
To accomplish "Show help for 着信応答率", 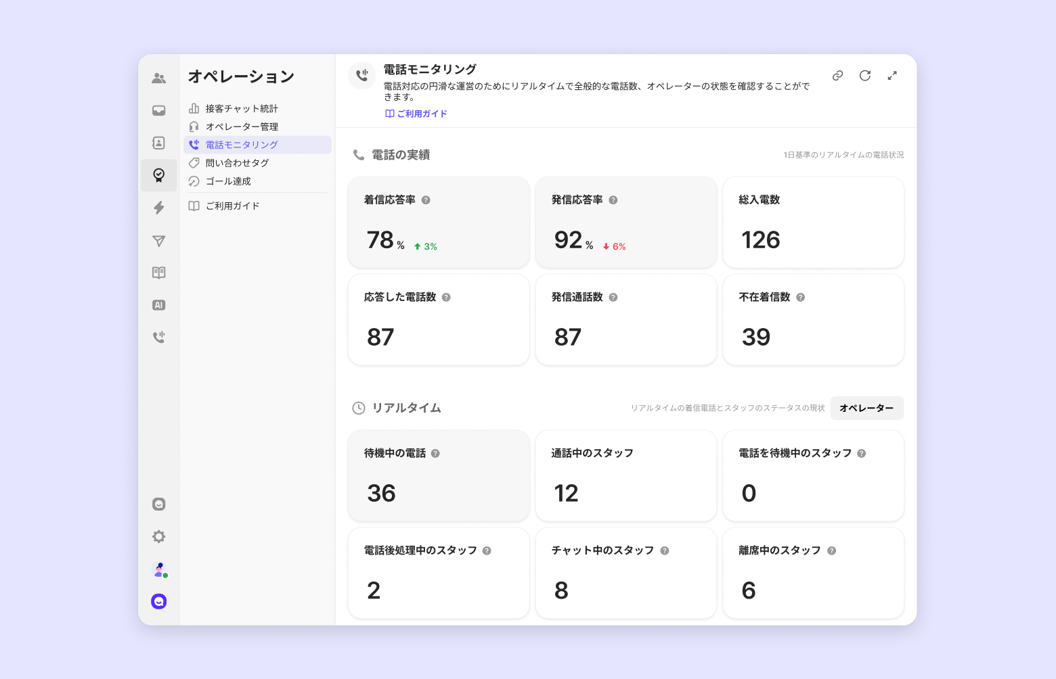I will (x=426, y=200).
